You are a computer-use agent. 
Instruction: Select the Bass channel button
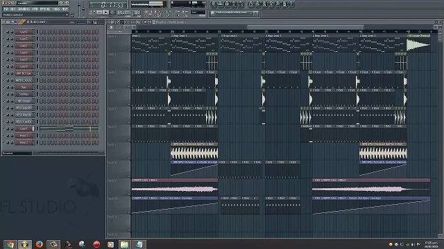coord(25,87)
